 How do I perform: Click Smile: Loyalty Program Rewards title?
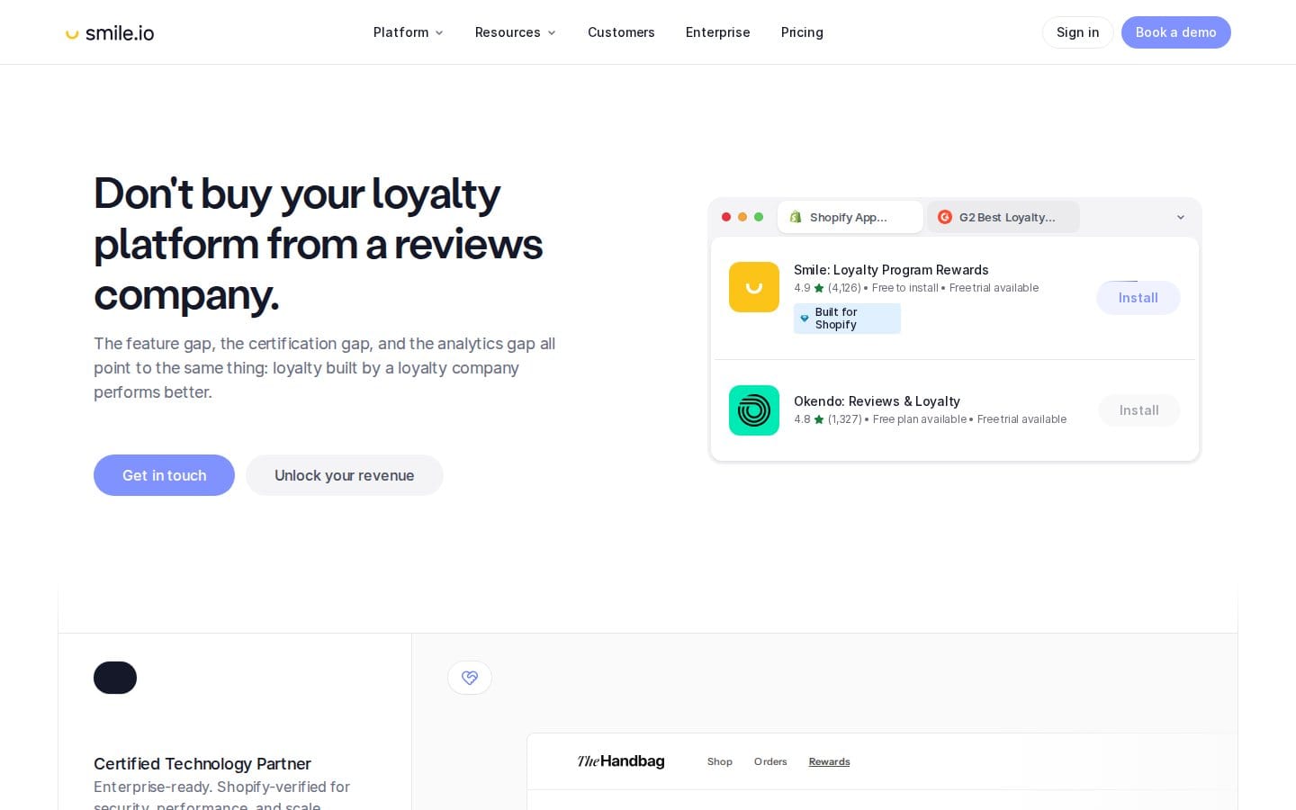[891, 270]
